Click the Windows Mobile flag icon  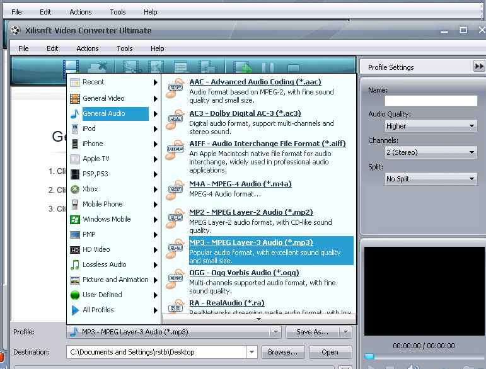75,220
